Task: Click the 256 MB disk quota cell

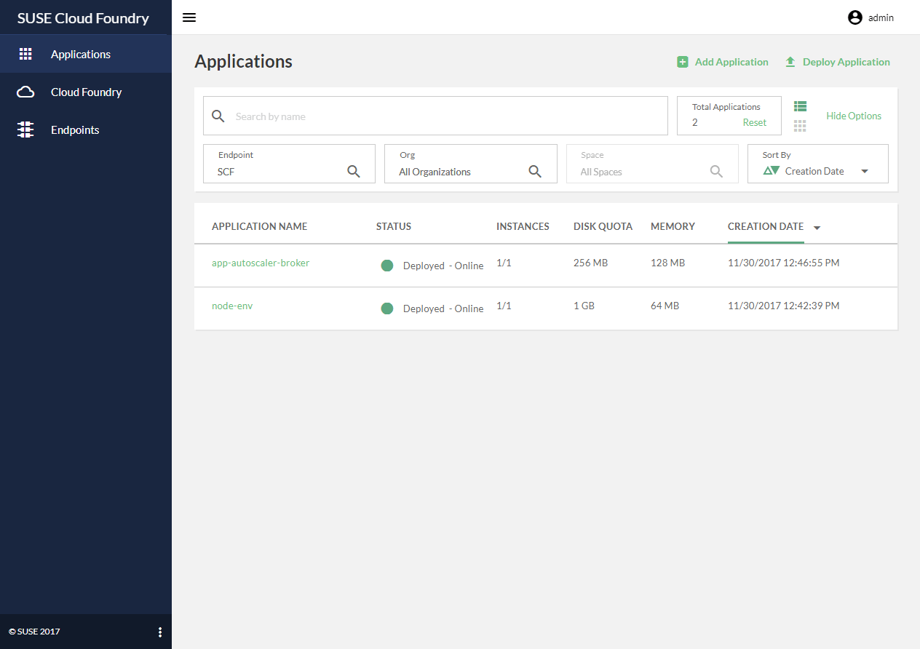Action: coord(590,263)
